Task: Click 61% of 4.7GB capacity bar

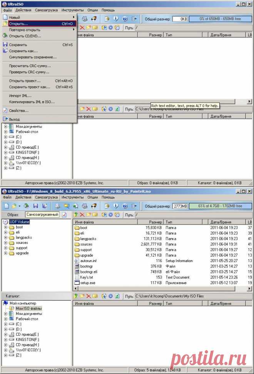Action: pos(221,206)
